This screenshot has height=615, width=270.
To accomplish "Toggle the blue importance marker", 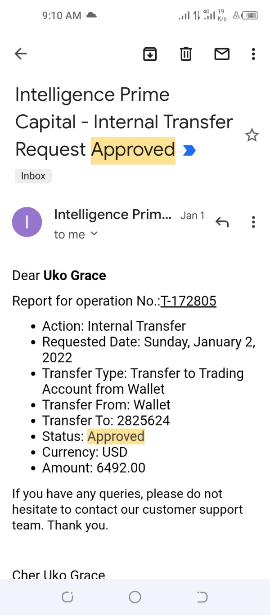I will (189, 150).
